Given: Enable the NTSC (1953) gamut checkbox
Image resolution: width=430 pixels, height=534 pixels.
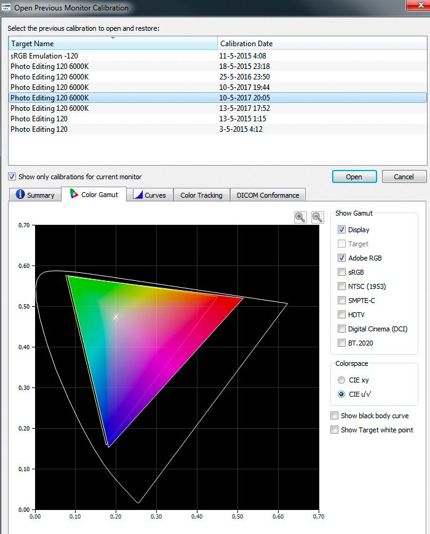Looking at the screenshot, I should [341, 286].
